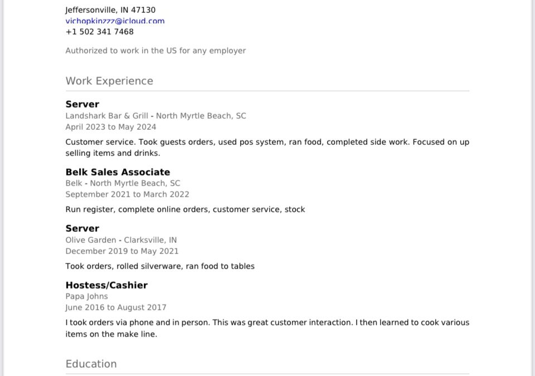Click the Work Experience section heading
Screen dimensions: 535x376
tap(109, 81)
